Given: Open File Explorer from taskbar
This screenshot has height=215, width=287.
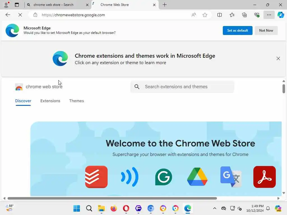Looking at the screenshot, I should (x=101, y=208).
